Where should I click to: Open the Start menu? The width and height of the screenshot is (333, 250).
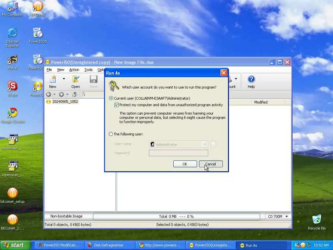click(x=15, y=245)
